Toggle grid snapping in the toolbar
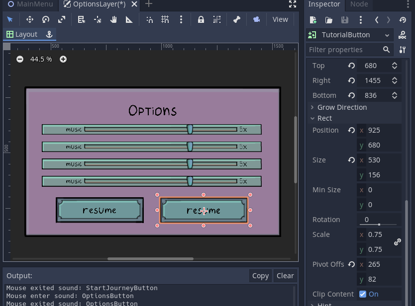The height and width of the screenshot is (306, 415). 165,20
